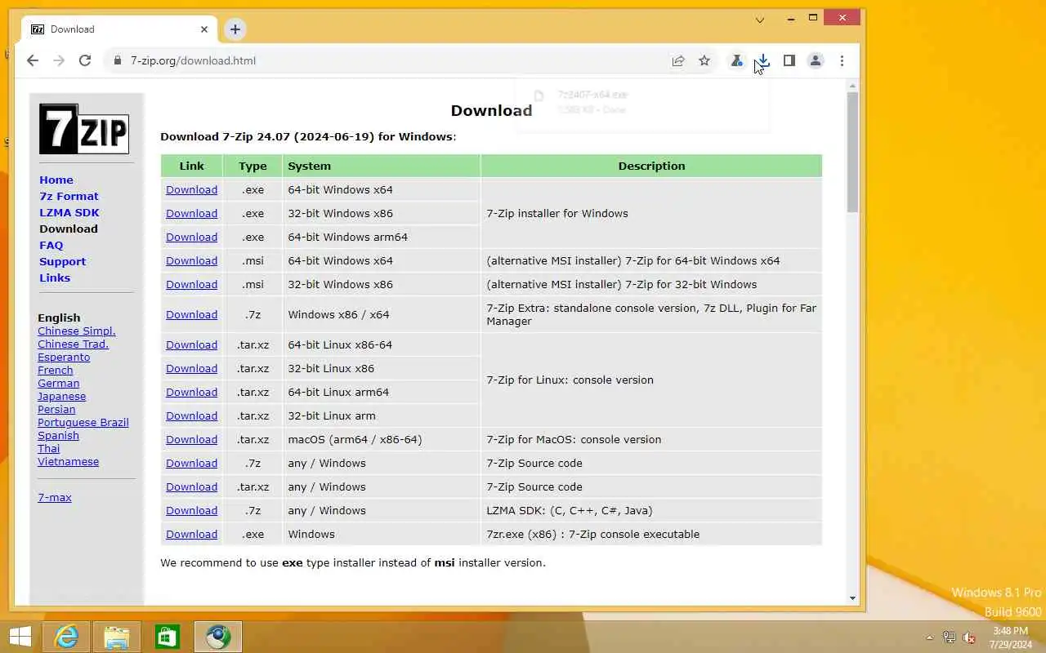The image size is (1046, 653).
Task: Download tar.xz for 64-bit Linux arm64
Action: point(191,392)
